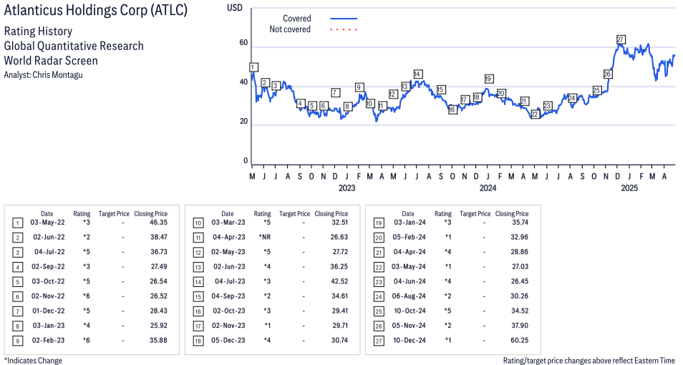The image size is (683, 365).
Task: Click the date 04-Sep-23
Action: tap(228, 296)
